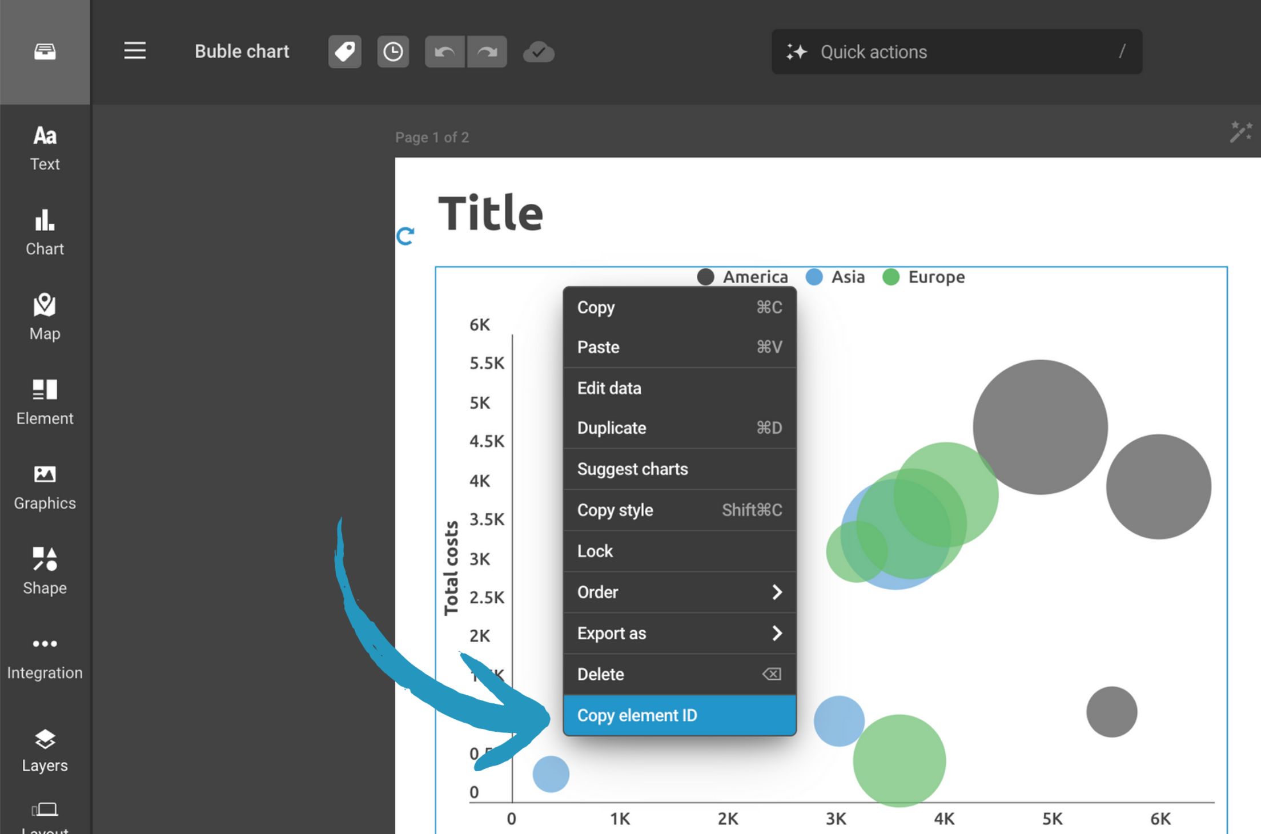This screenshot has height=834, width=1261.
Task: Expand the Export as submenu
Action: [x=679, y=633]
